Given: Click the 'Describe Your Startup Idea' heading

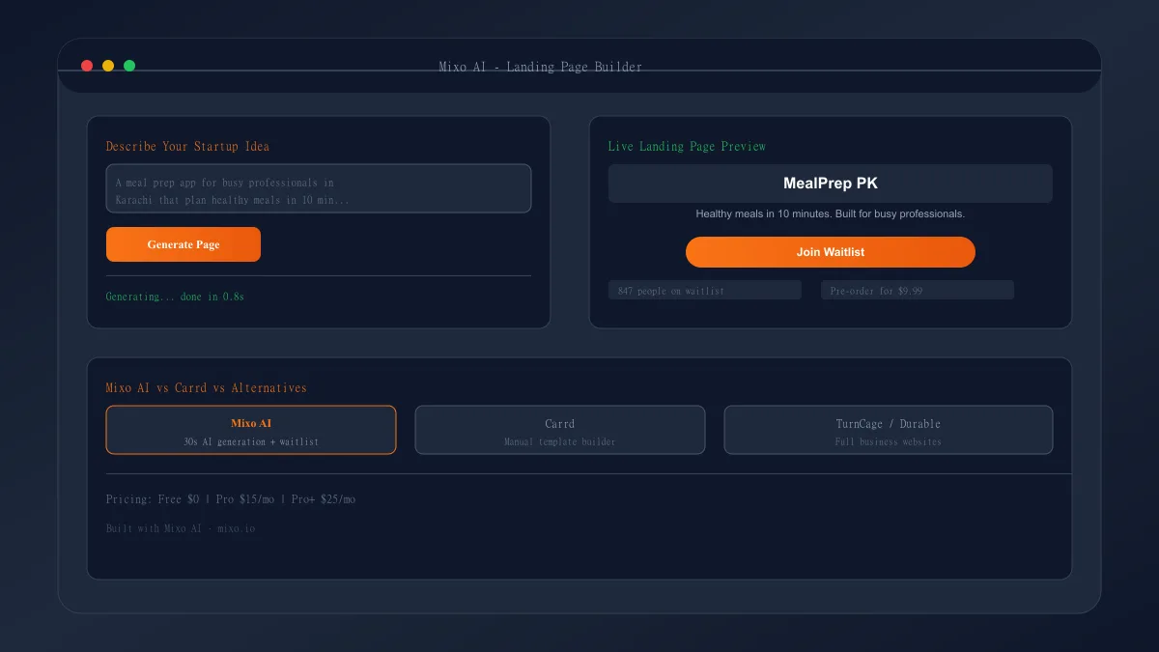Looking at the screenshot, I should click(187, 147).
